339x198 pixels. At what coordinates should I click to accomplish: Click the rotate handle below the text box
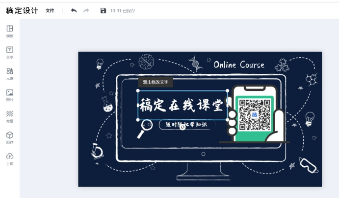coord(183,127)
